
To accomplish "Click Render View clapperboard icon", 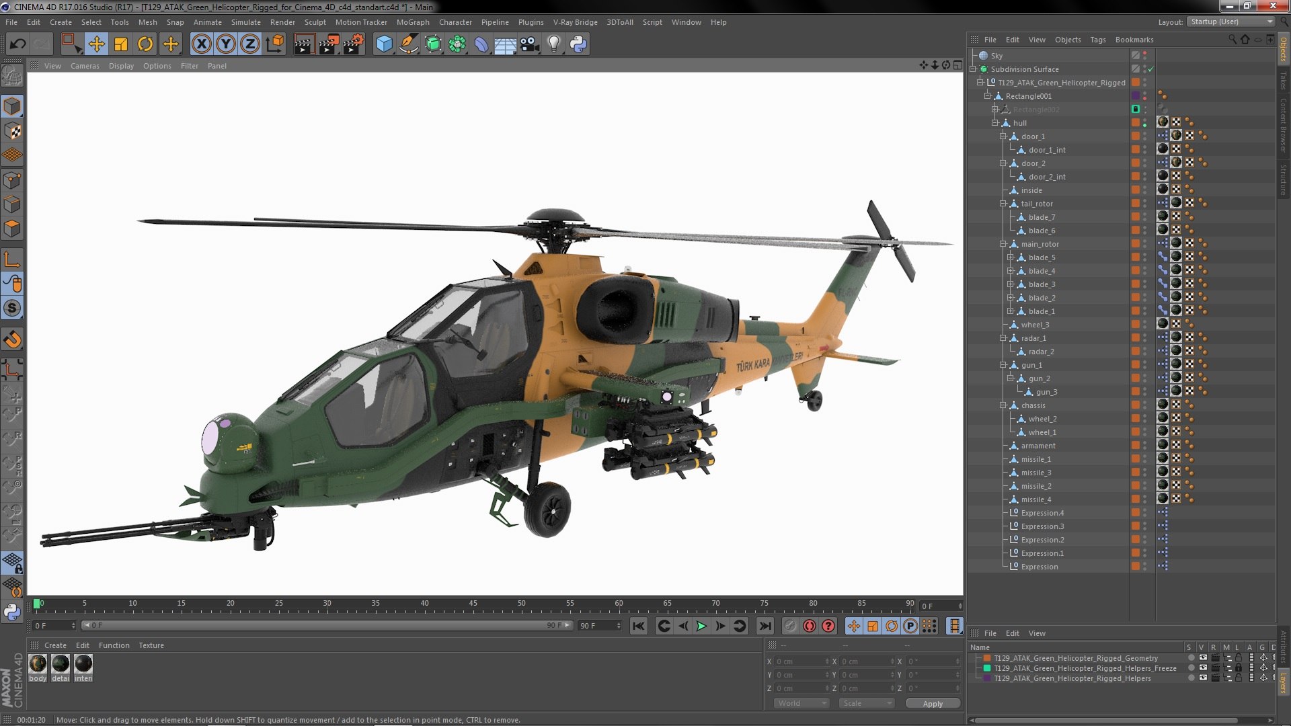I will pyautogui.click(x=304, y=44).
